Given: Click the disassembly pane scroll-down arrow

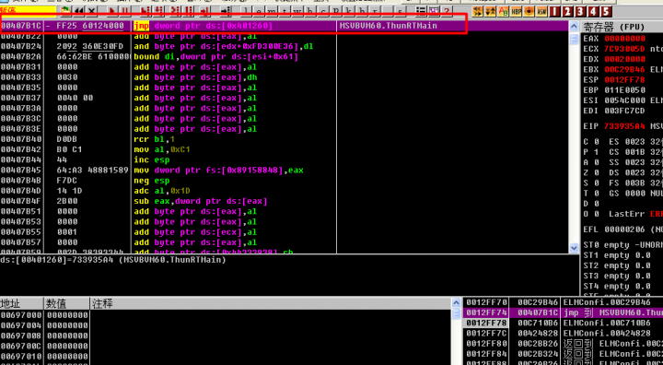Looking at the screenshot, I should click(x=574, y=248).
